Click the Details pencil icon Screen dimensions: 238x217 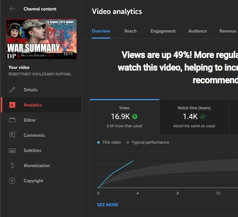click(12, 90)
